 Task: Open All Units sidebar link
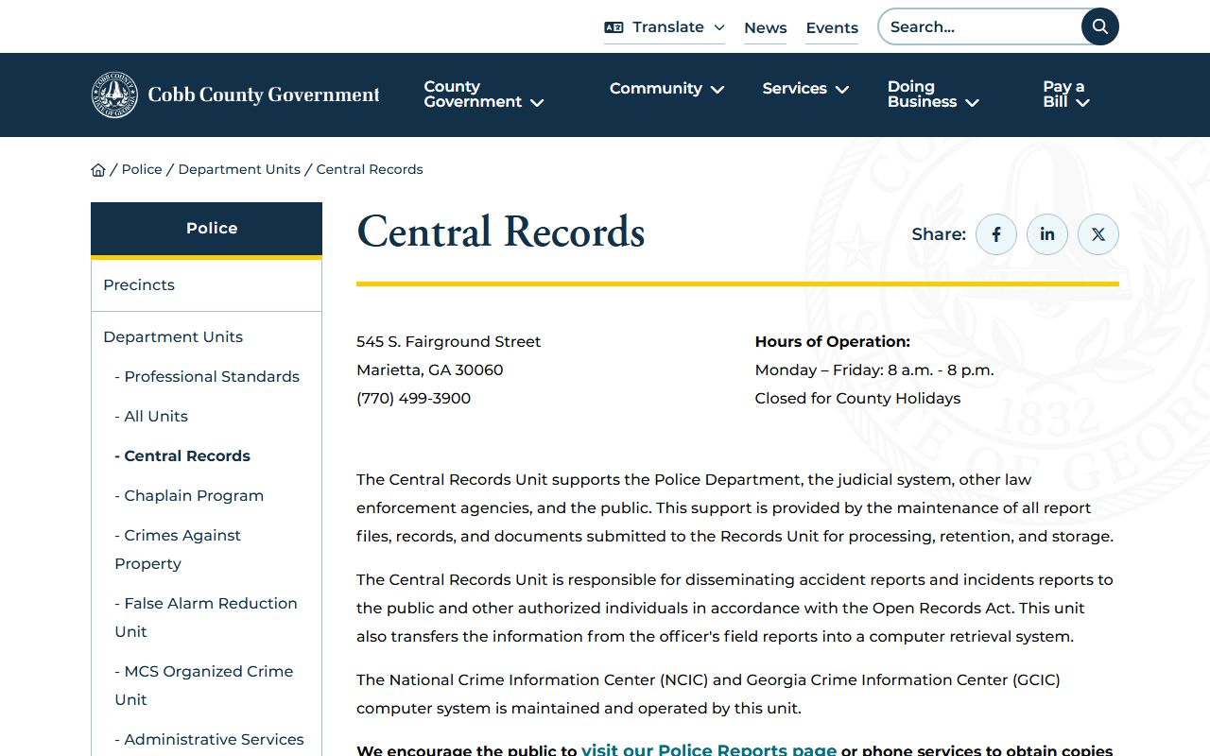[x=151, y=416]
